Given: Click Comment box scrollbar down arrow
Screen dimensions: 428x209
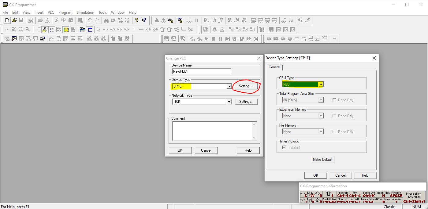Looking at the screenshot, I should [x=254, y=138].
